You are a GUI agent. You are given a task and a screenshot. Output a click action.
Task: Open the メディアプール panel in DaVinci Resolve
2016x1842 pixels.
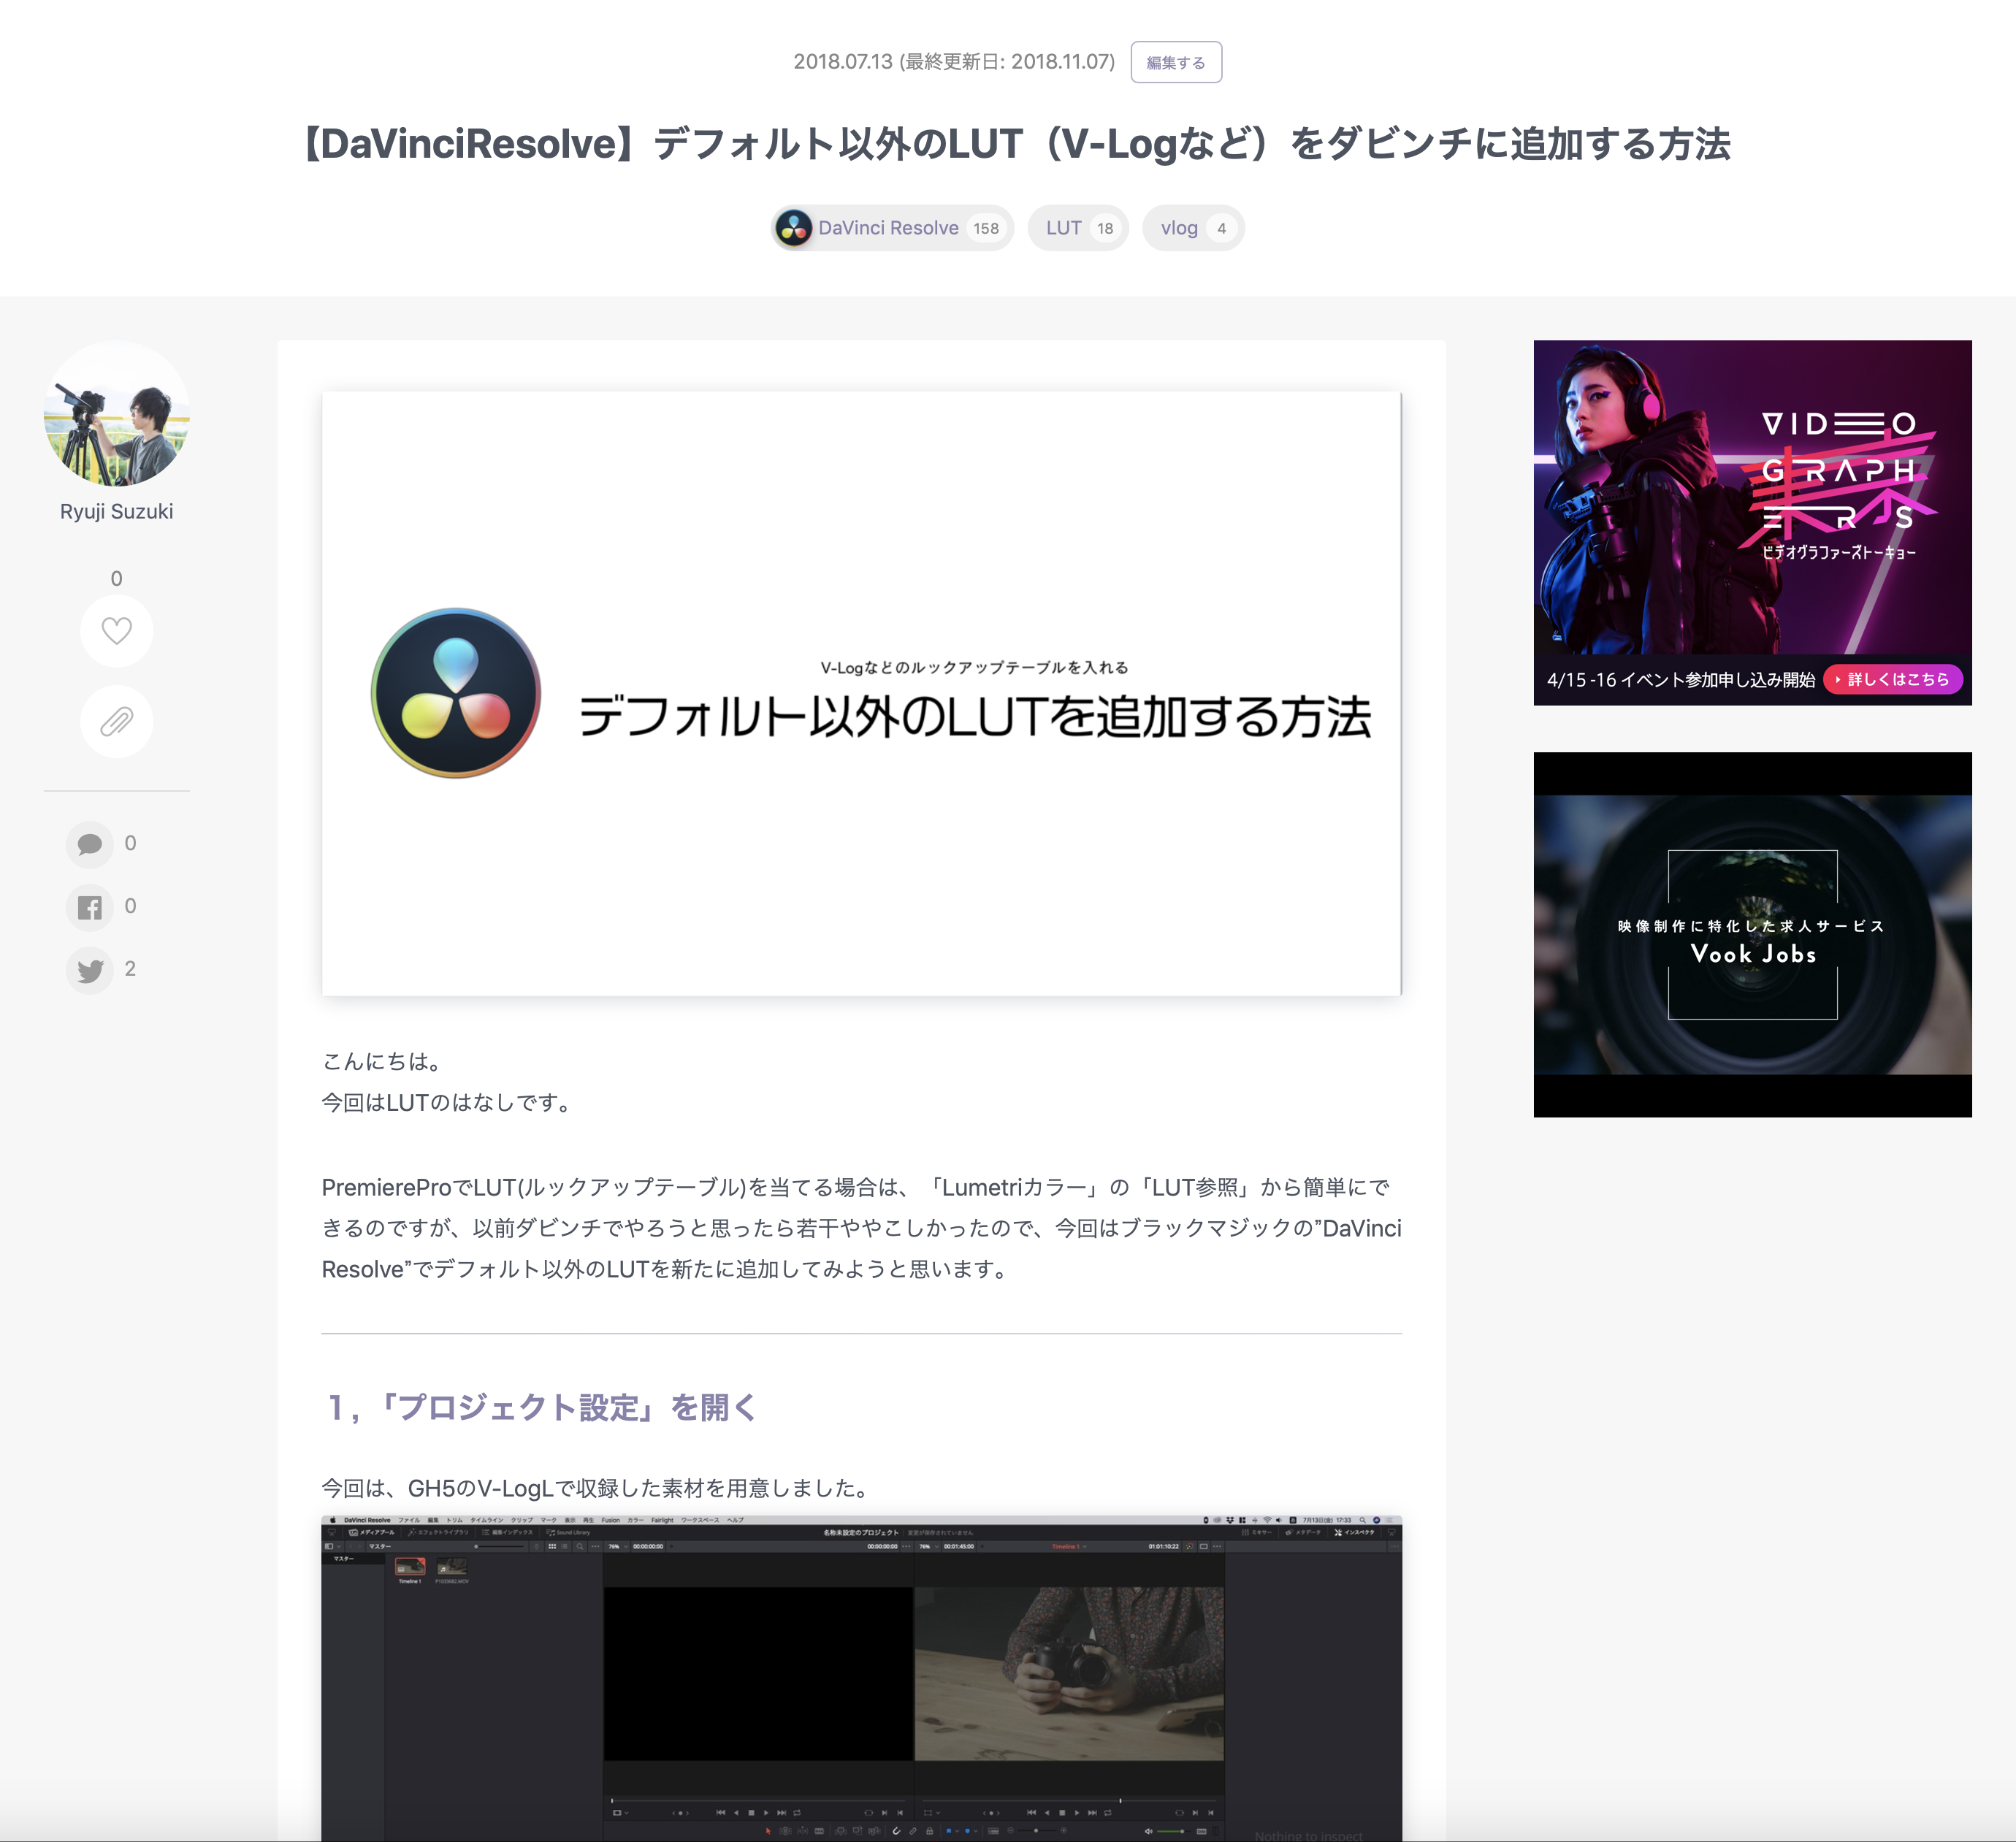coord(372,1532)
